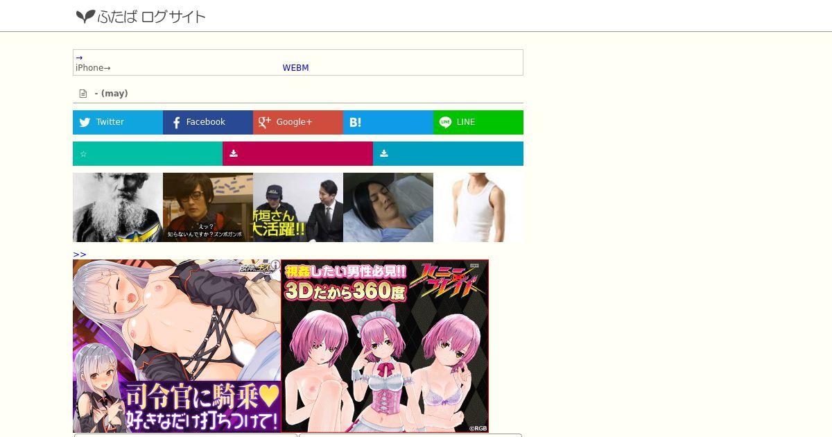The width and height of the screenshot is (832, 437).
Task: Share via LINE button
Action: 478,122
